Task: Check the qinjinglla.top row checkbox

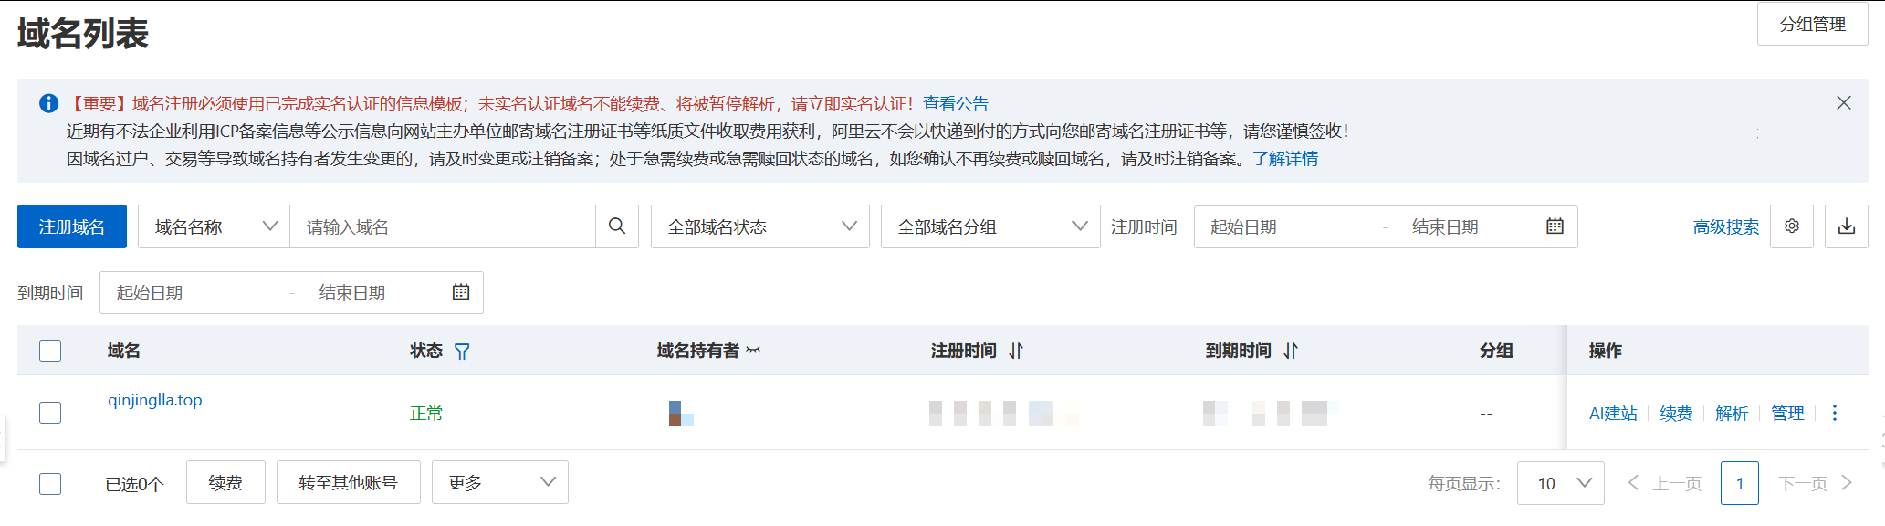Action: tap(50, 413)
